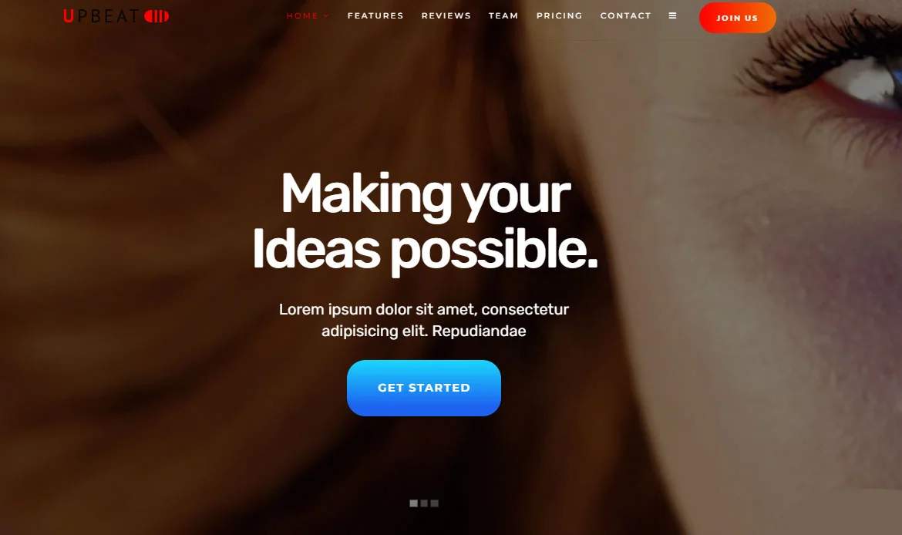Select the TEAM navigation item
The width and height of the screenshot is (902, 535).
tap(503, 16)
